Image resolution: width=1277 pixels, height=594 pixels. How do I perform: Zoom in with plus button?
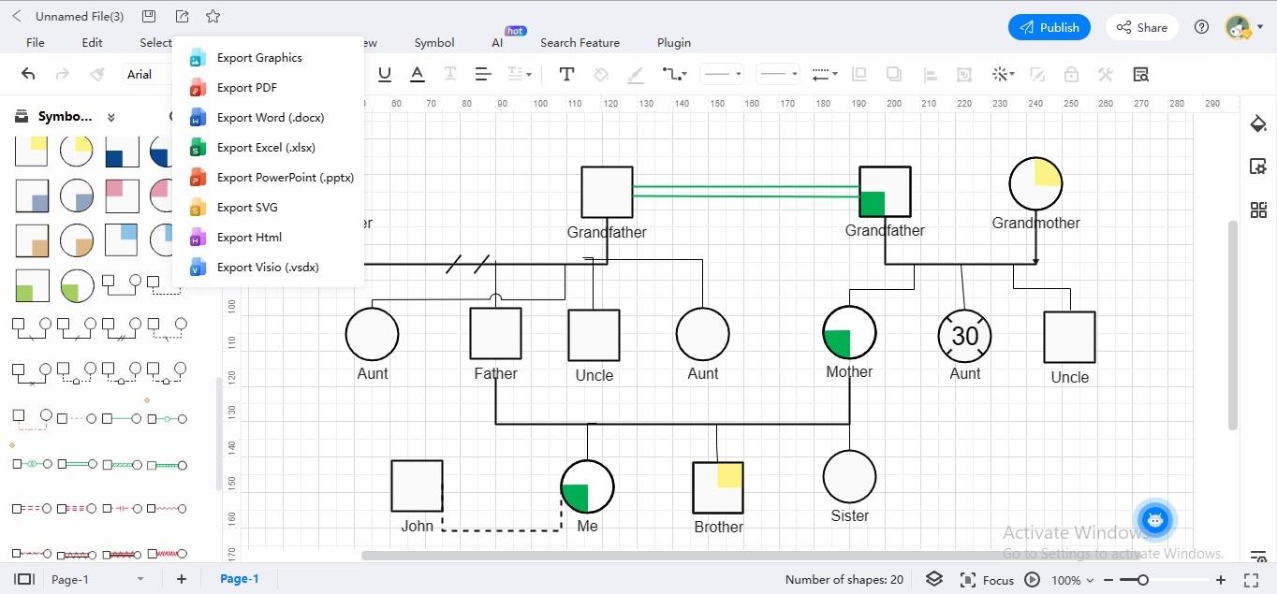point(1220,580)
